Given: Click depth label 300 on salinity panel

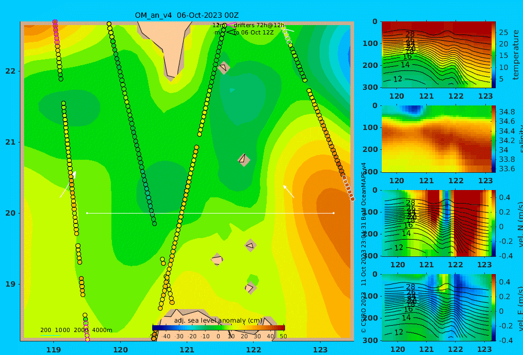Looking at the screenshot, I should point(370,172).
